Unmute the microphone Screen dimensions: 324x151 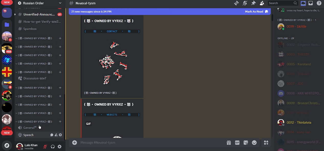tap(45, 147)
